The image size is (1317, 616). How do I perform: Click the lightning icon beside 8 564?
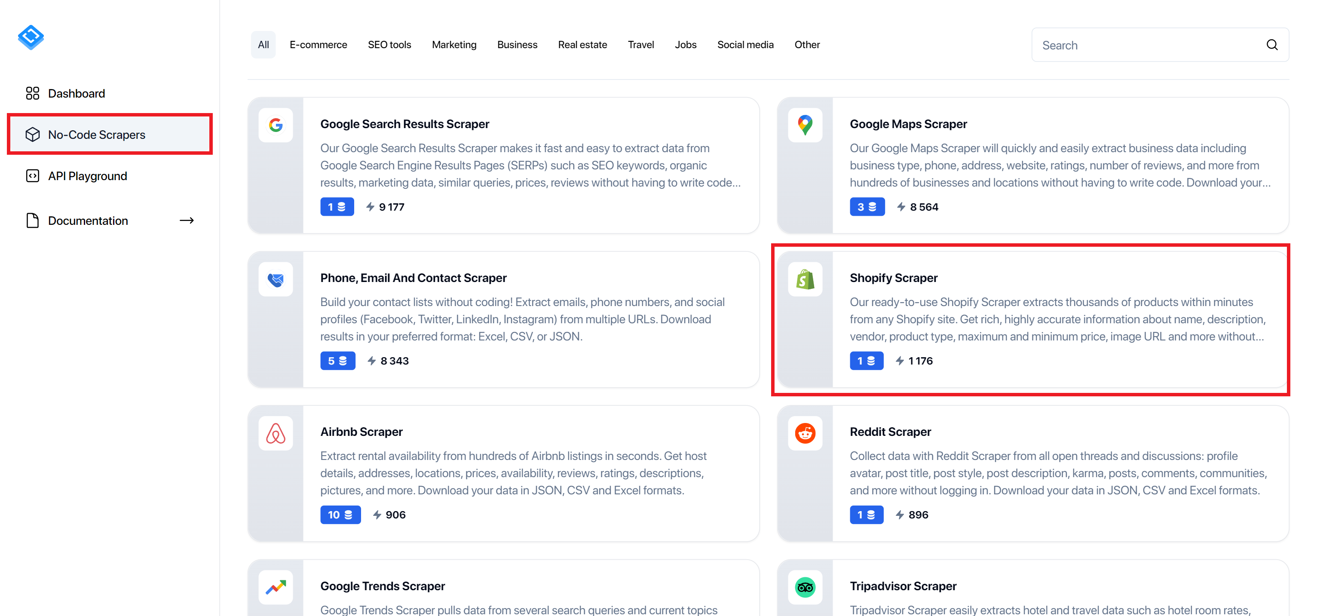901,206
